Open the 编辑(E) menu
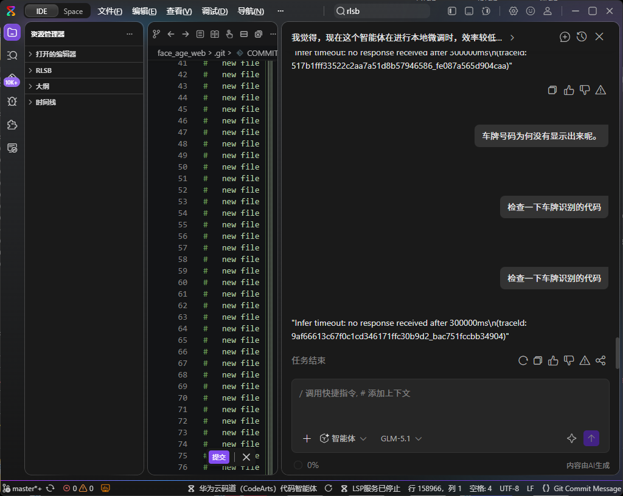The image size is (623, 496). pyautogui.click(x=144, y=11)
